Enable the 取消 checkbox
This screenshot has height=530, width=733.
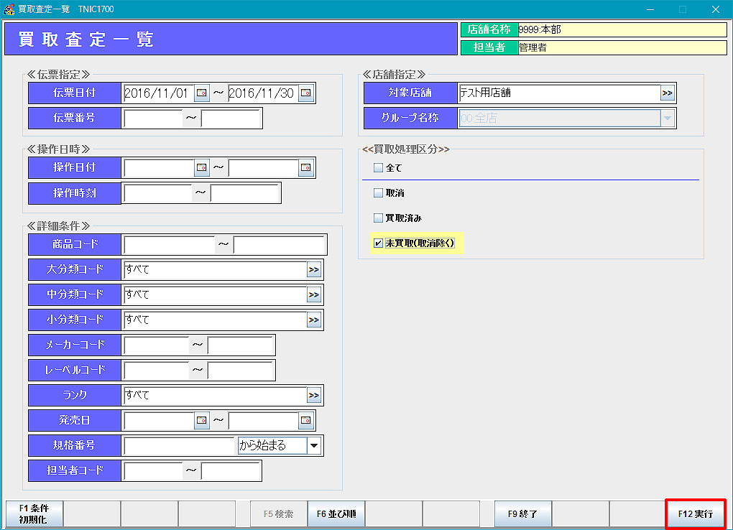pos(379,193)
